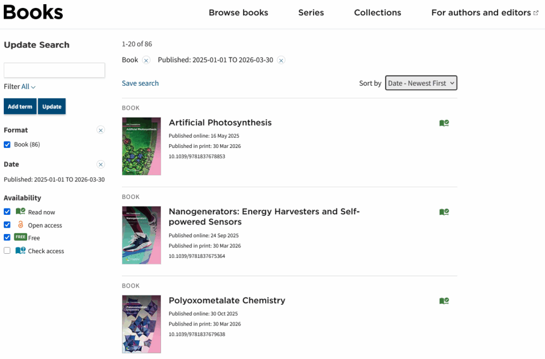Enable the Check access availability filter
The width and height of the screenshot is (545, 359).
(6, 251)
